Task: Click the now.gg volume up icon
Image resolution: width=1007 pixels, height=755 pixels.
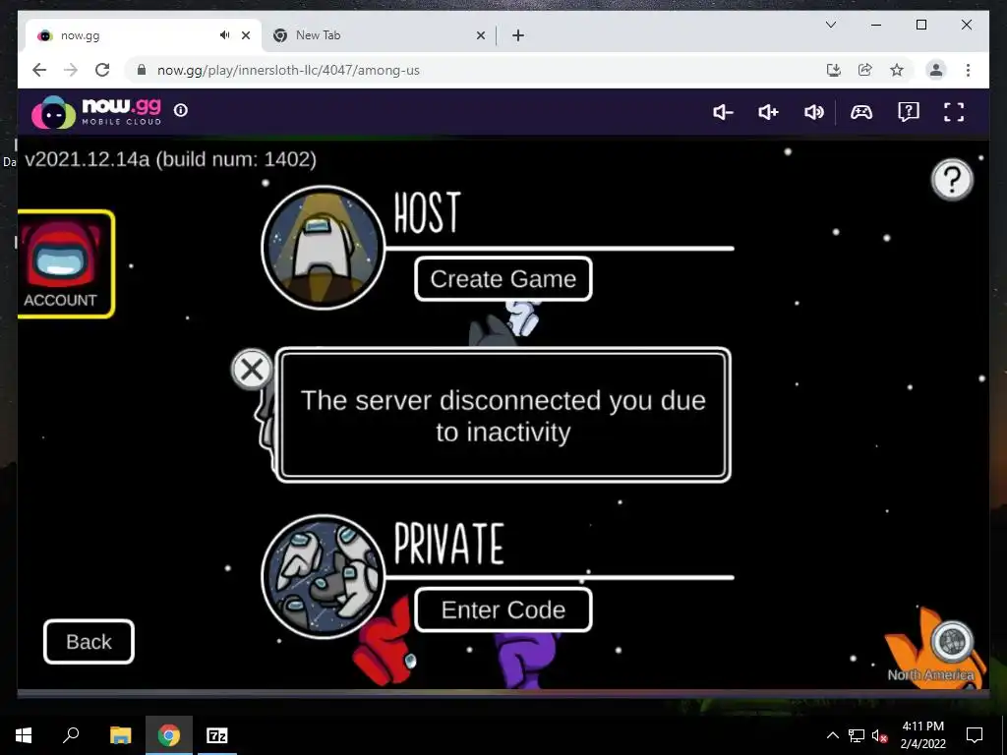Action: pyautogui.click(x=768, y=112)
